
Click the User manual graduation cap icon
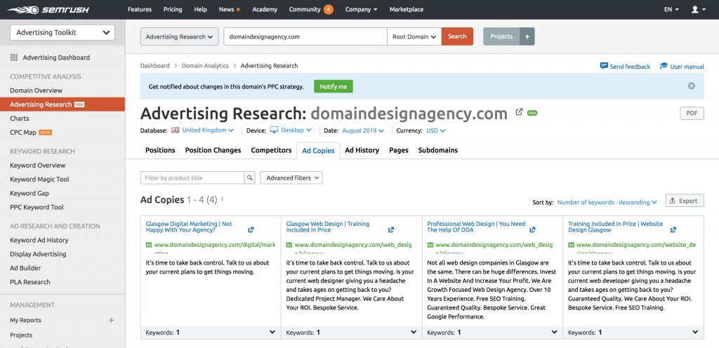664,66
